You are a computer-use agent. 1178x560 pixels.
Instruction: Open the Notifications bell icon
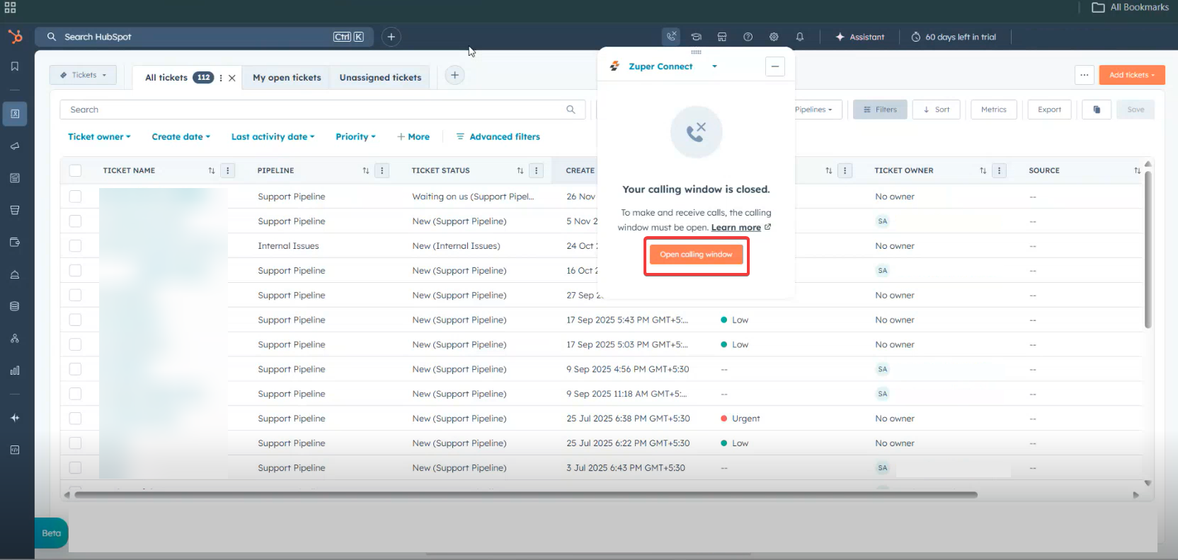tap(800, 37)
